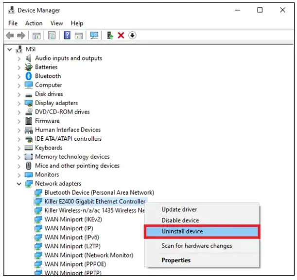Click Show/Hide console tree toolbar icon
Image resolution: width=297 pixels, height=280 pixels.
[x=36, y=36]
